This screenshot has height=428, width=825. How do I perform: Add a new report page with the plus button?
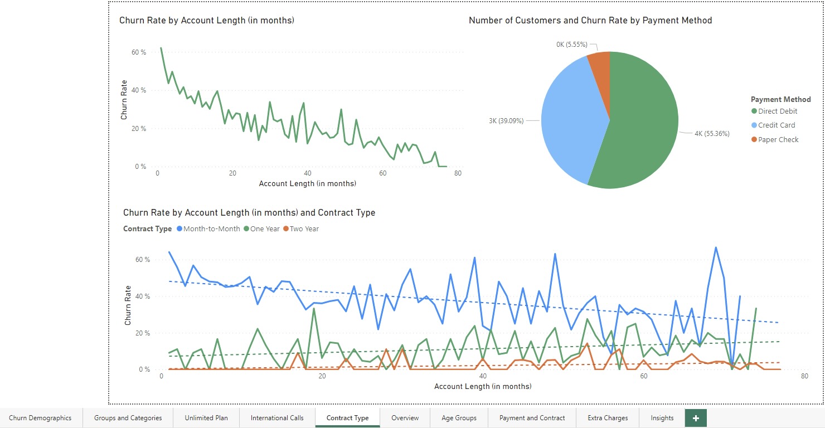click(x=695, y=417)
